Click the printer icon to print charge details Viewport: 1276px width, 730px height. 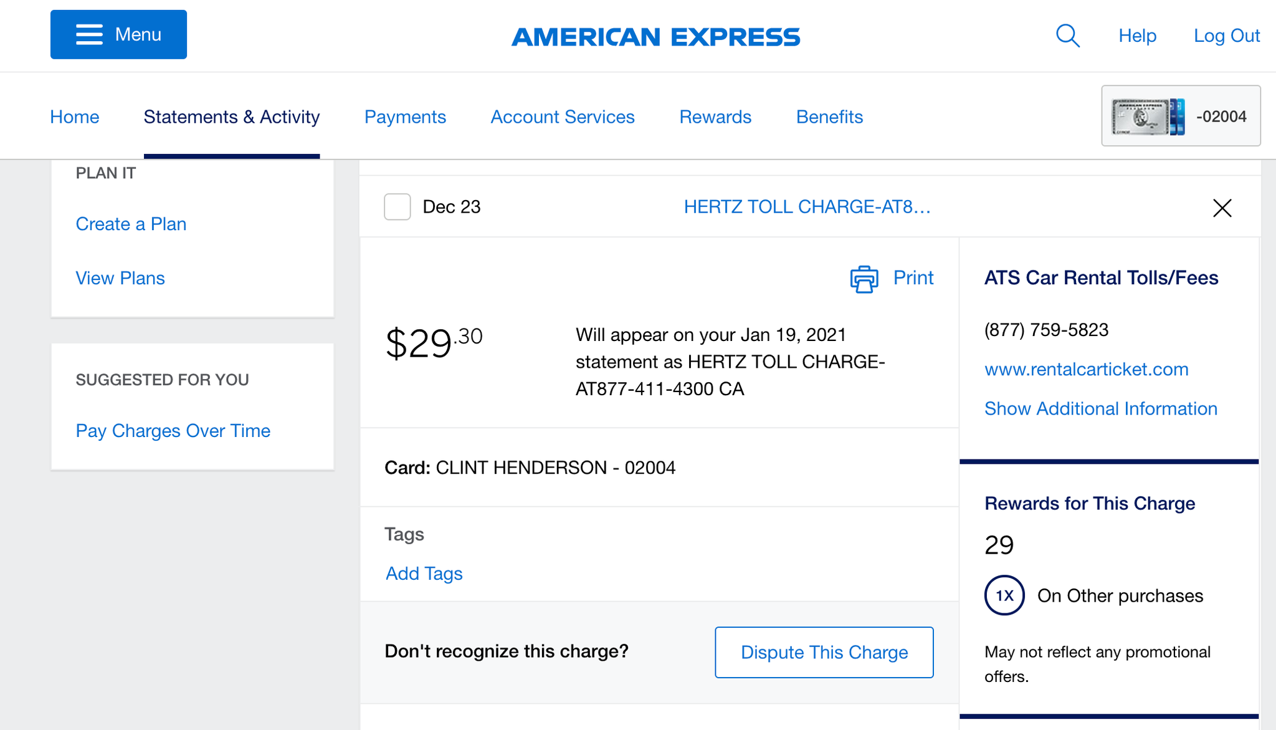pos(862,278)
